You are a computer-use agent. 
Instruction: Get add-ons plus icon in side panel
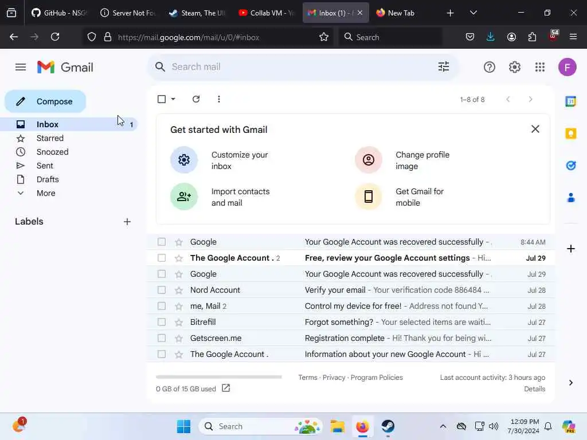570,249
